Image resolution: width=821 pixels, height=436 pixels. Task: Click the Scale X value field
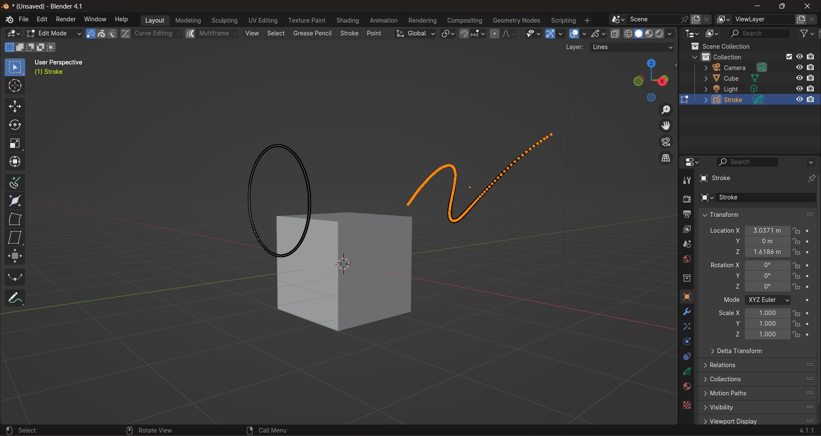coord(768,313)
